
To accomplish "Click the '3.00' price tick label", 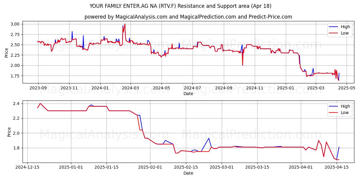I will pos(15,24).
